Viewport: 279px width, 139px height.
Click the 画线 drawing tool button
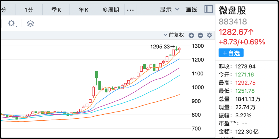click(191, 10)
